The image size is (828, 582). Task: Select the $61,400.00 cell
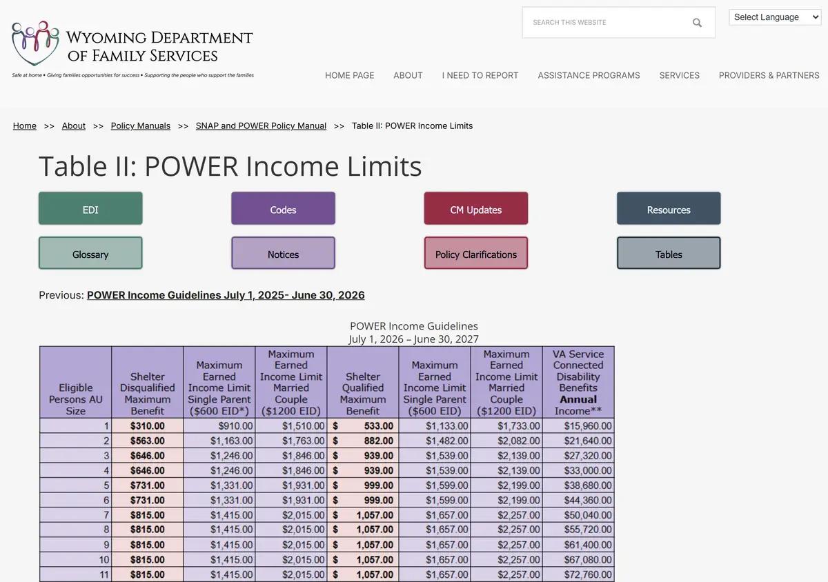[578, 545]
